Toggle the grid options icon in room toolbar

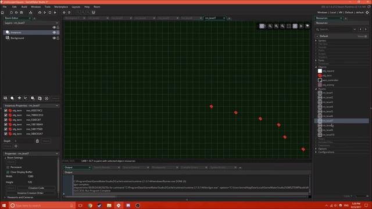(x=262, y=26)
